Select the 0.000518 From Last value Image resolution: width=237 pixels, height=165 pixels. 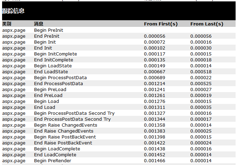point(201,72)
